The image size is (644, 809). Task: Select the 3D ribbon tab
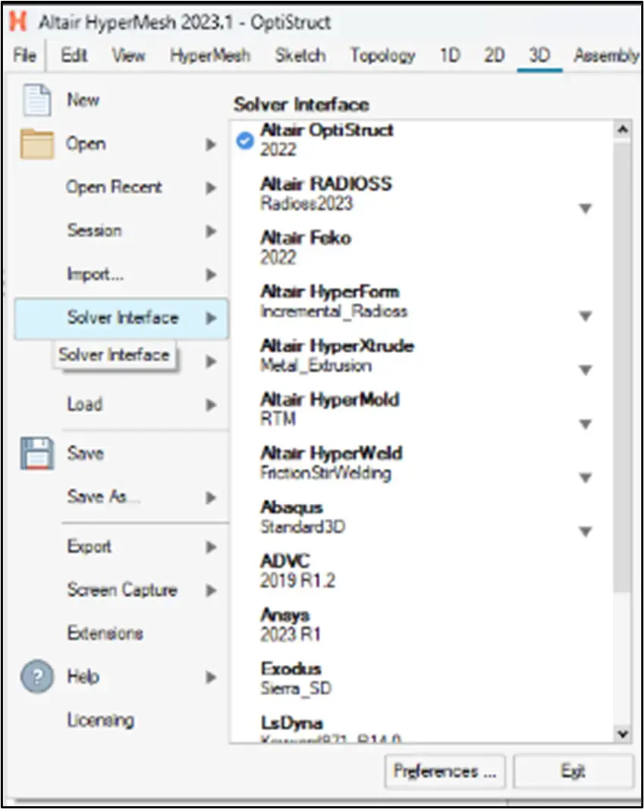[539, 55]
